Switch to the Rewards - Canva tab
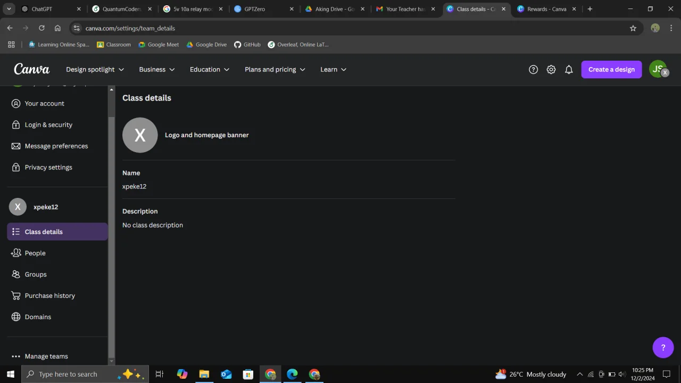The image size is (681, 383). [547, 9]
